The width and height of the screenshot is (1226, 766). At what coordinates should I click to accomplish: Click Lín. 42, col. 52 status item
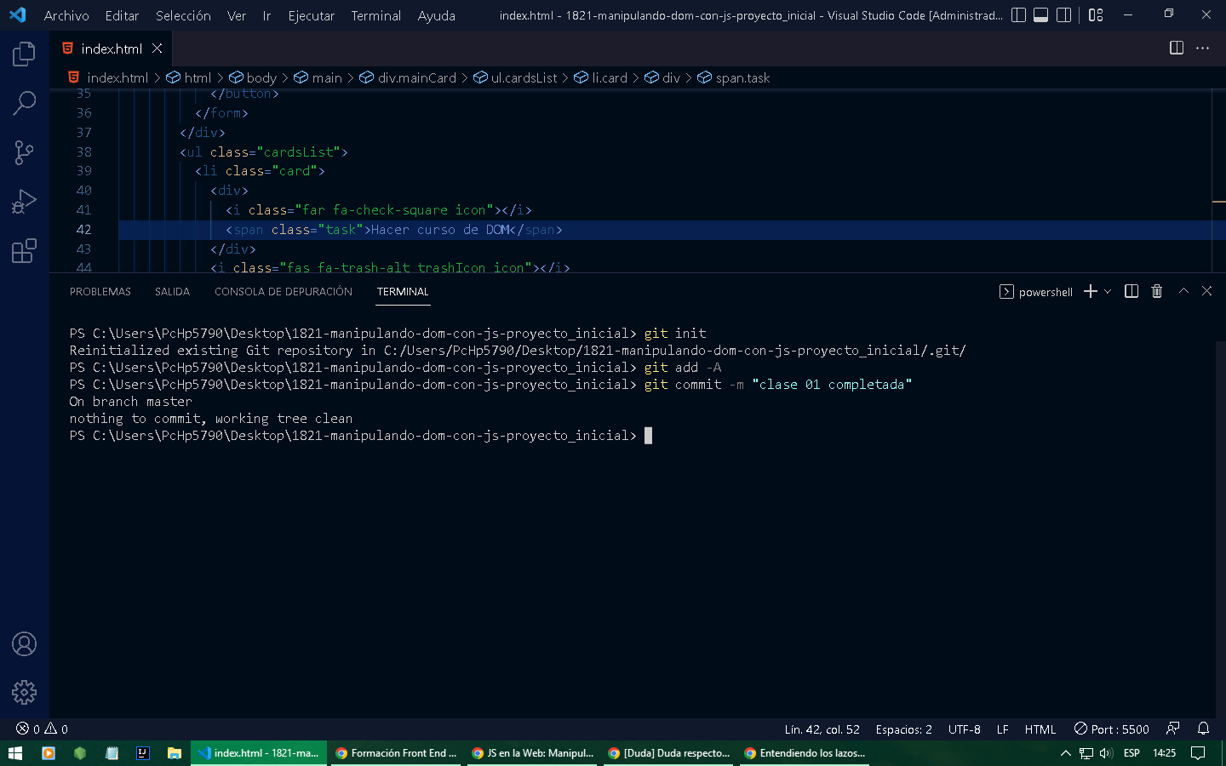point(822,729)
